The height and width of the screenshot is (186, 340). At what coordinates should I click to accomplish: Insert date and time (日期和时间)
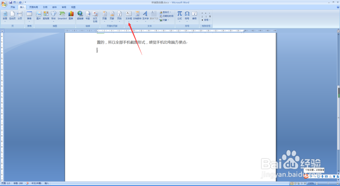(x=166, y=16)
